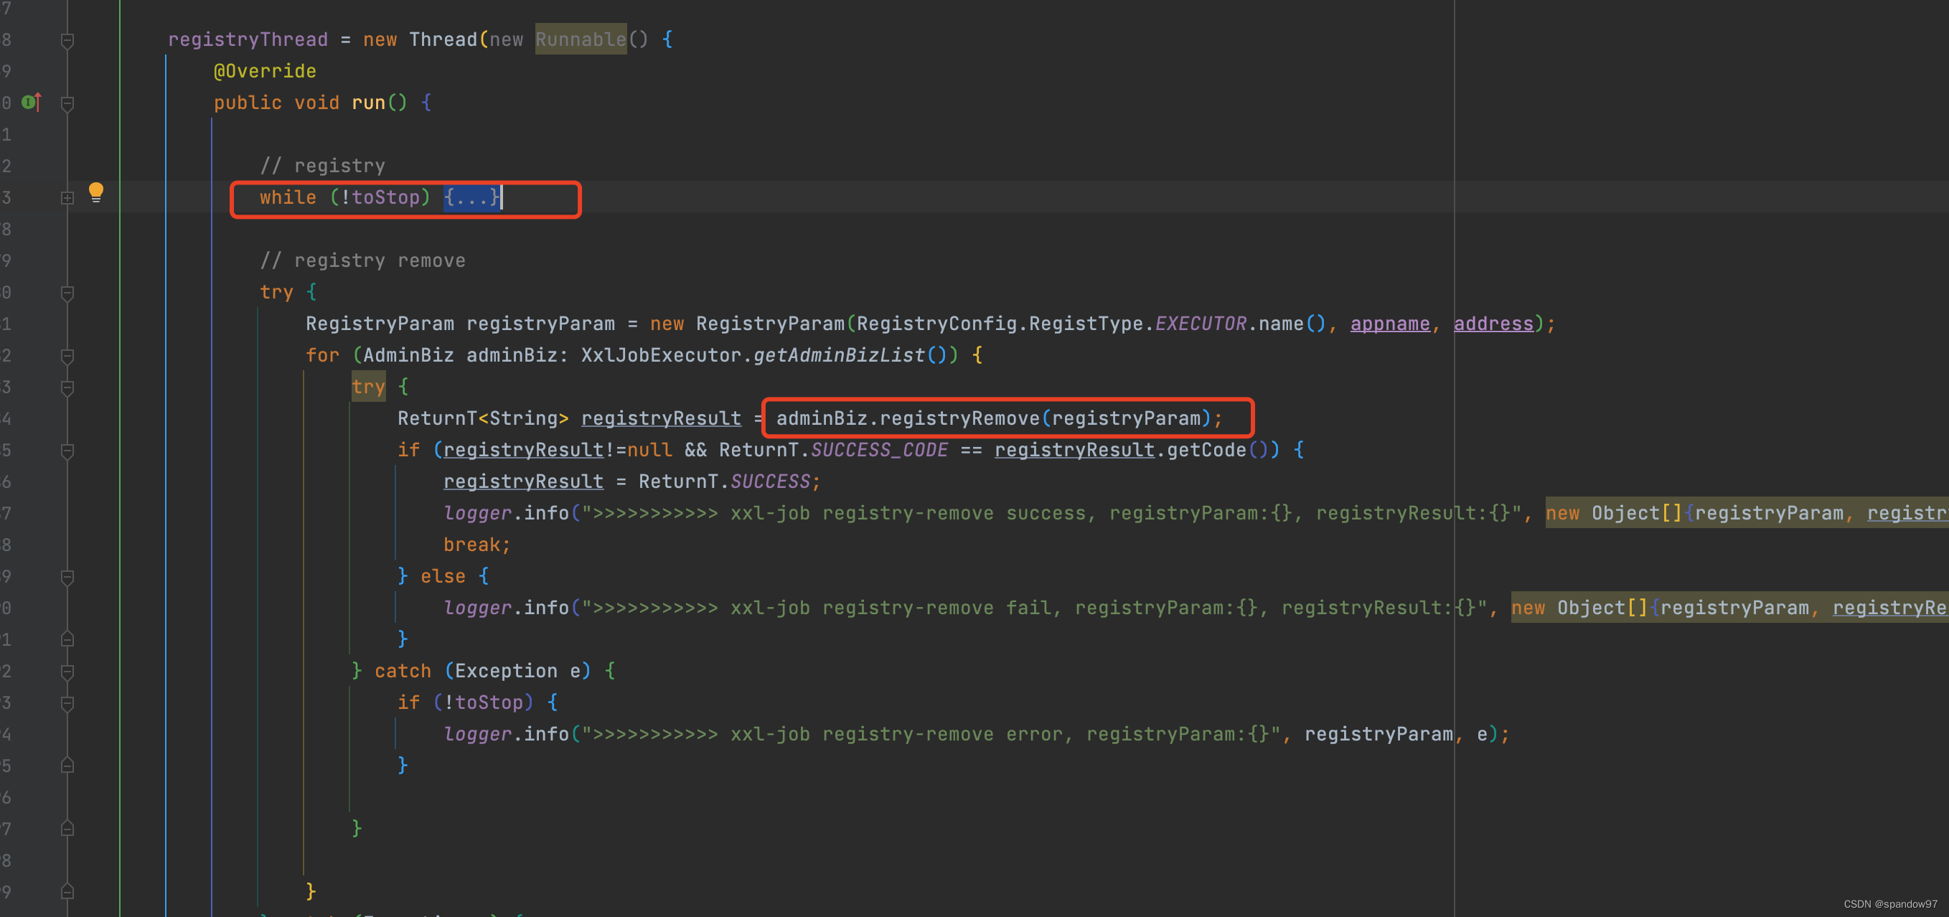Screen dimensions: 1949x917
Task: Expand the folded while (!toStop) gutter plus marker
Action: point(67,198)
